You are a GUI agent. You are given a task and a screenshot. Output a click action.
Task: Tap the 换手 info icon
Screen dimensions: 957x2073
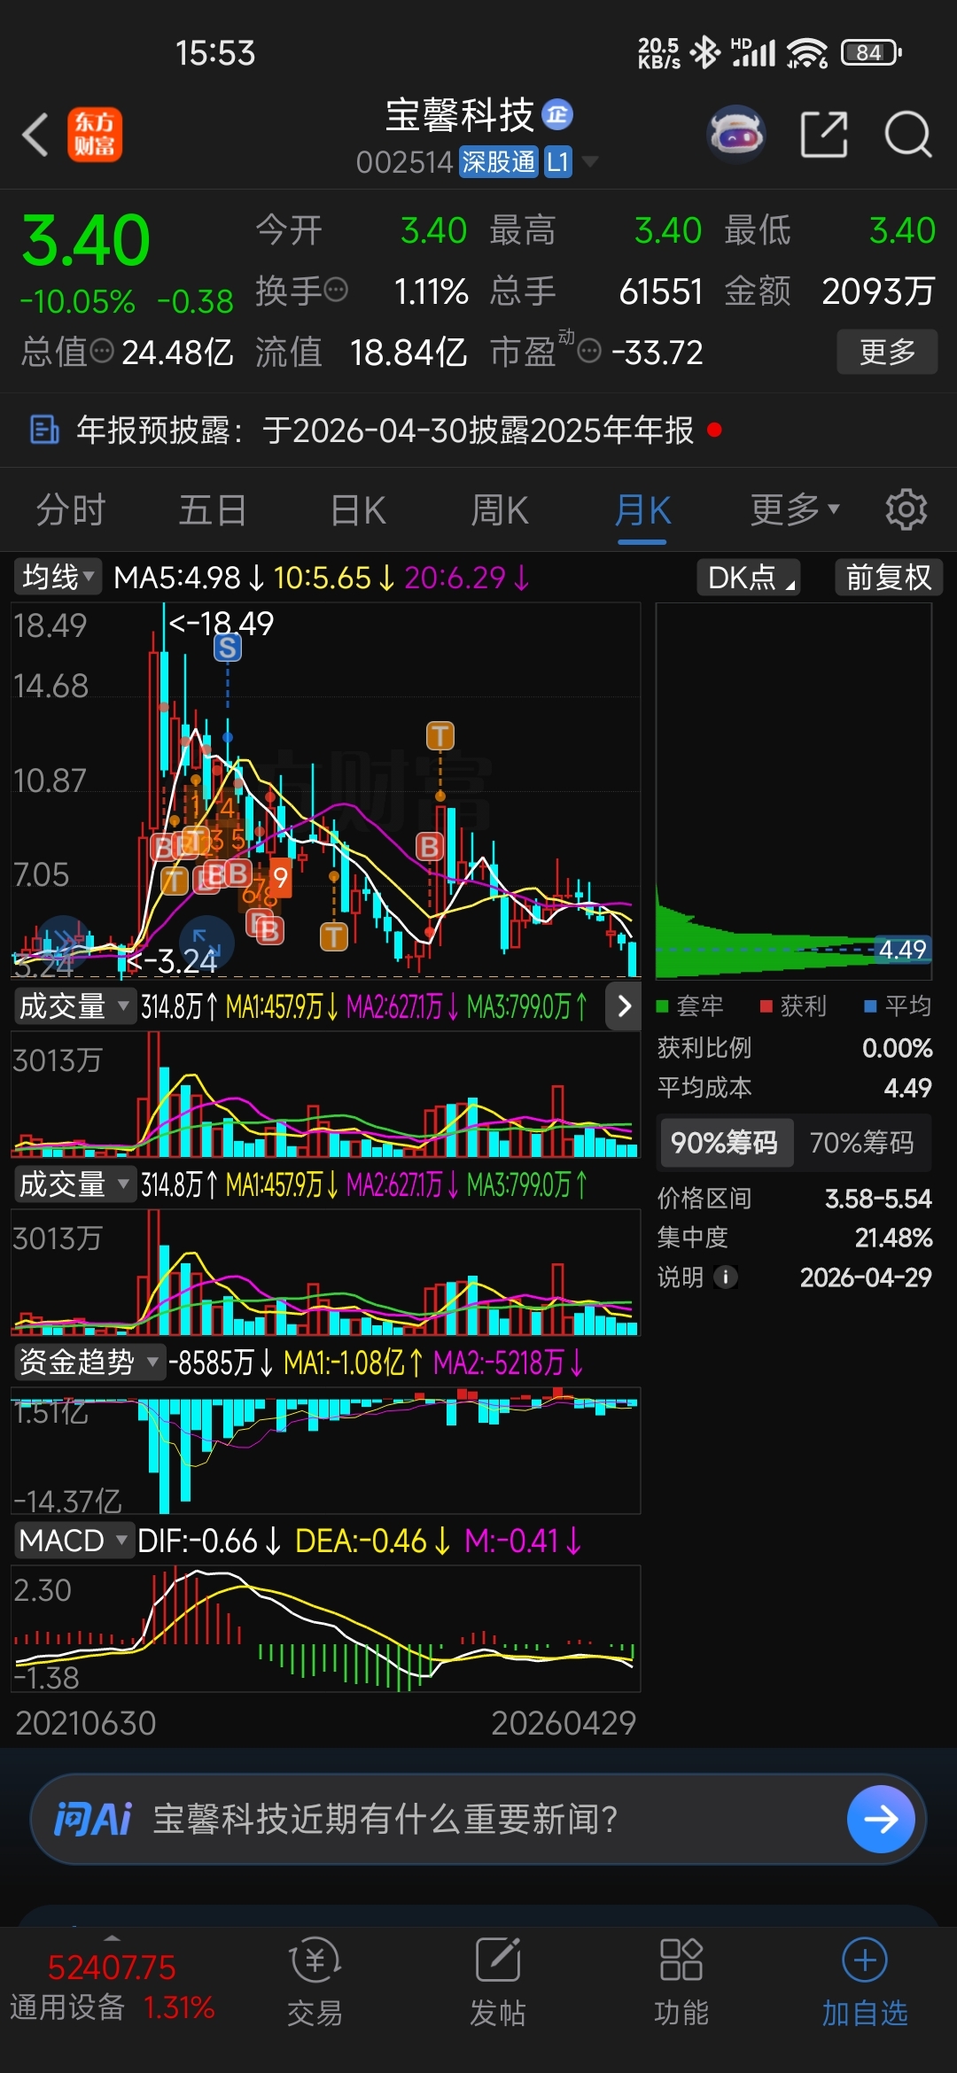pos(337,290)
